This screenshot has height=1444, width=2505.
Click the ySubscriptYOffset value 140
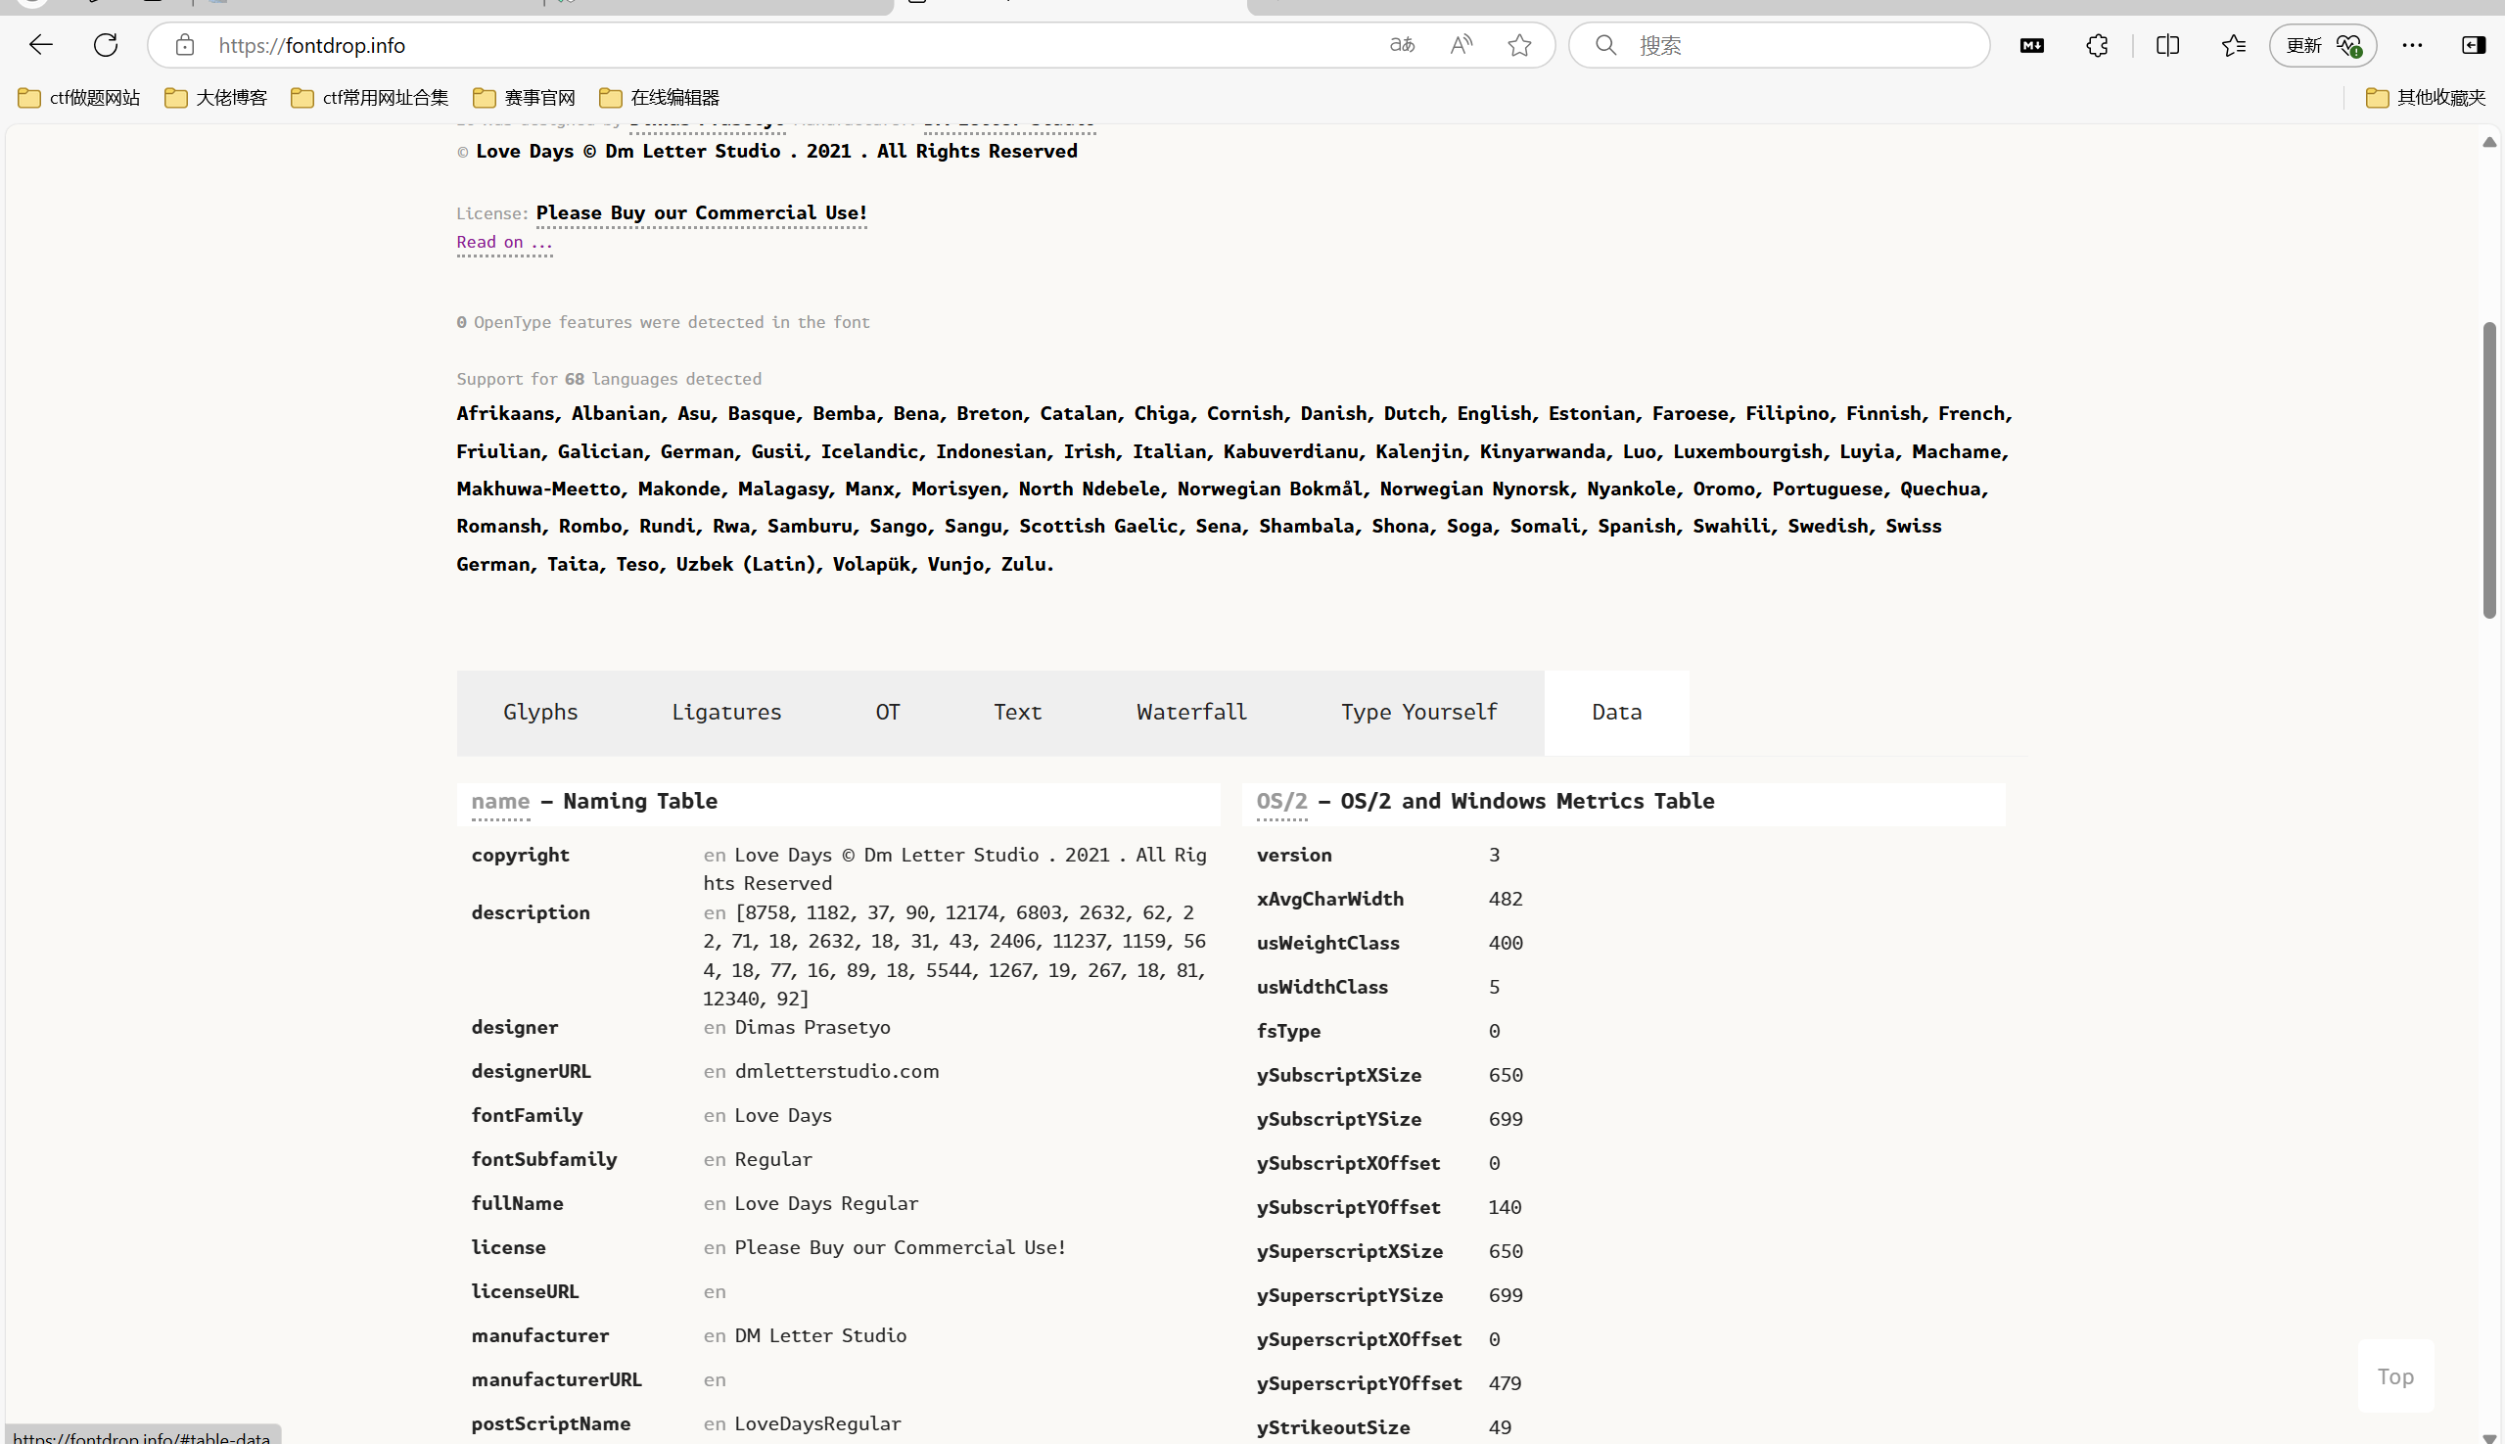1505,1208
